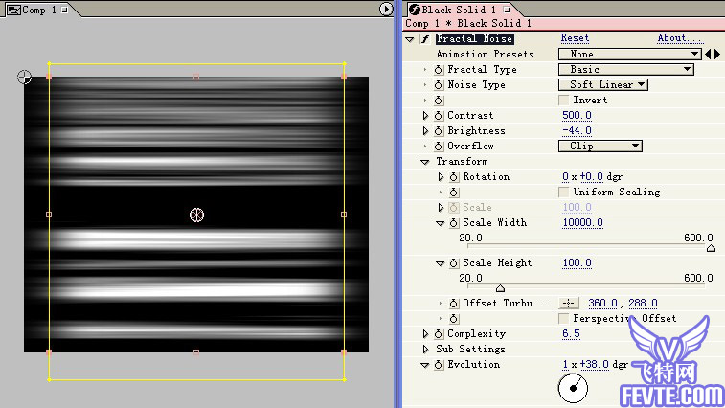
Task: Expand the Rotation property
Action: [441, 177]
